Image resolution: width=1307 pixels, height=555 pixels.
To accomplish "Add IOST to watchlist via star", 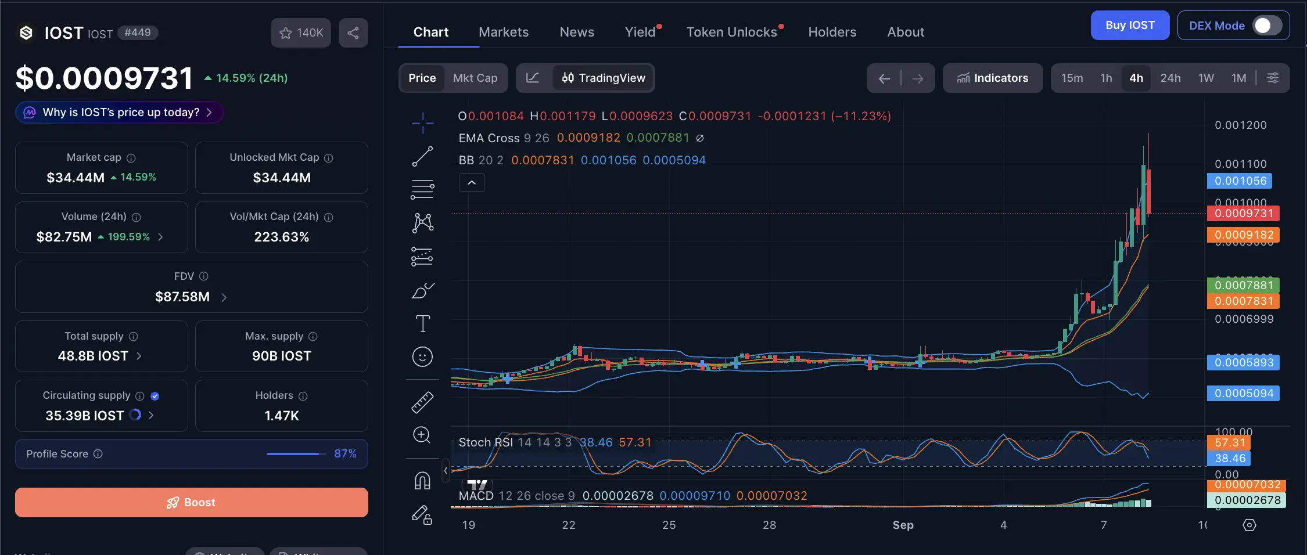I will pyautogui.click(x=300, y=33).
